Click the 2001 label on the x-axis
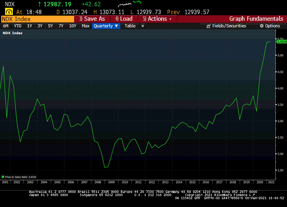 tap(5, 182)
